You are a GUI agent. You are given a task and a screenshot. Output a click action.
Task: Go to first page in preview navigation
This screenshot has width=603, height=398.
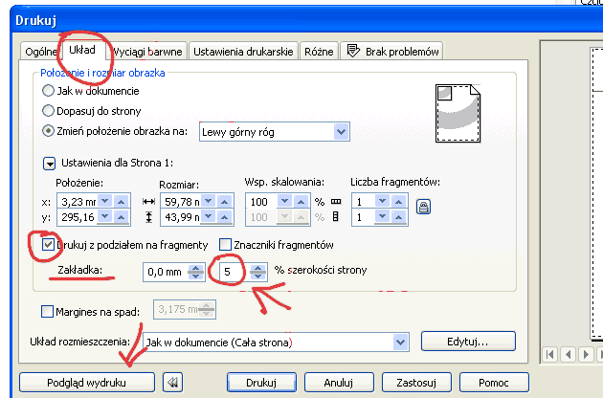point(551,354)
